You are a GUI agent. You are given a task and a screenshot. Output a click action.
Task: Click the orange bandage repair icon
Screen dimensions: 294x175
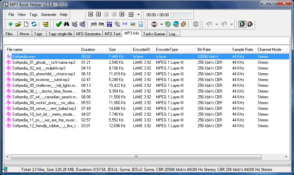tap(184, 24)
